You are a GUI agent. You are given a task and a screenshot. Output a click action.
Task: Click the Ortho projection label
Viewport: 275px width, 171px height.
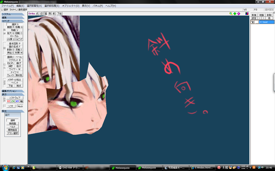(32, 14)
